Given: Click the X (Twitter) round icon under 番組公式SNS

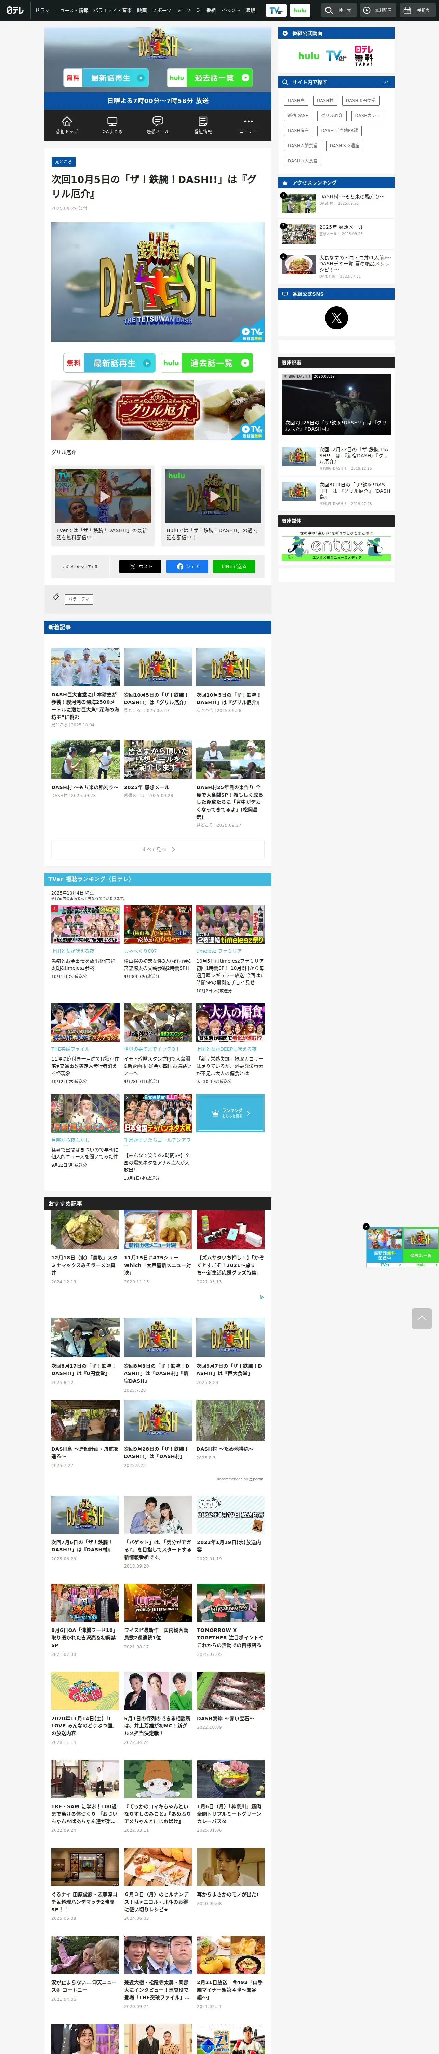Looking at the screenshot, I should (x=336, y=317).
